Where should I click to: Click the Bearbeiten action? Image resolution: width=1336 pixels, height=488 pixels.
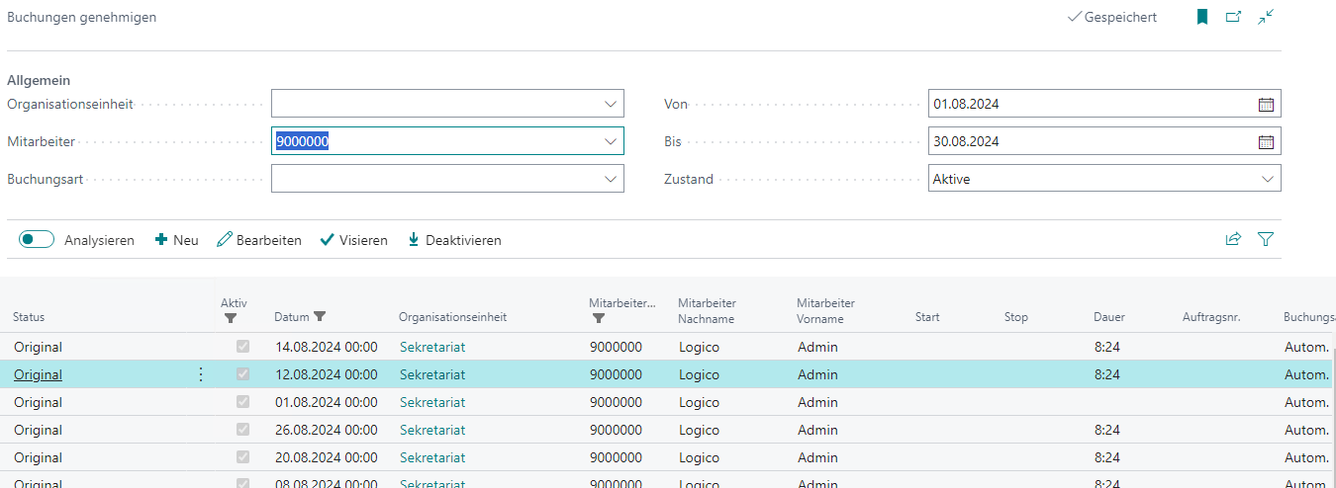pos(259,240)
